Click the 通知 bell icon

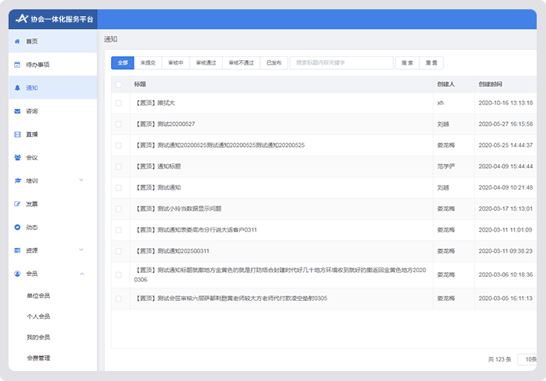click(17, 88)
